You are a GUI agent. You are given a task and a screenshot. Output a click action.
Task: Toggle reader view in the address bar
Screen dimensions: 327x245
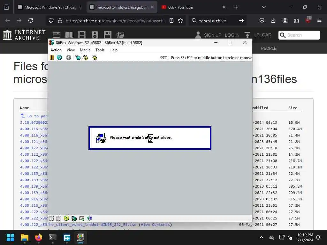(x=171, y=20)
